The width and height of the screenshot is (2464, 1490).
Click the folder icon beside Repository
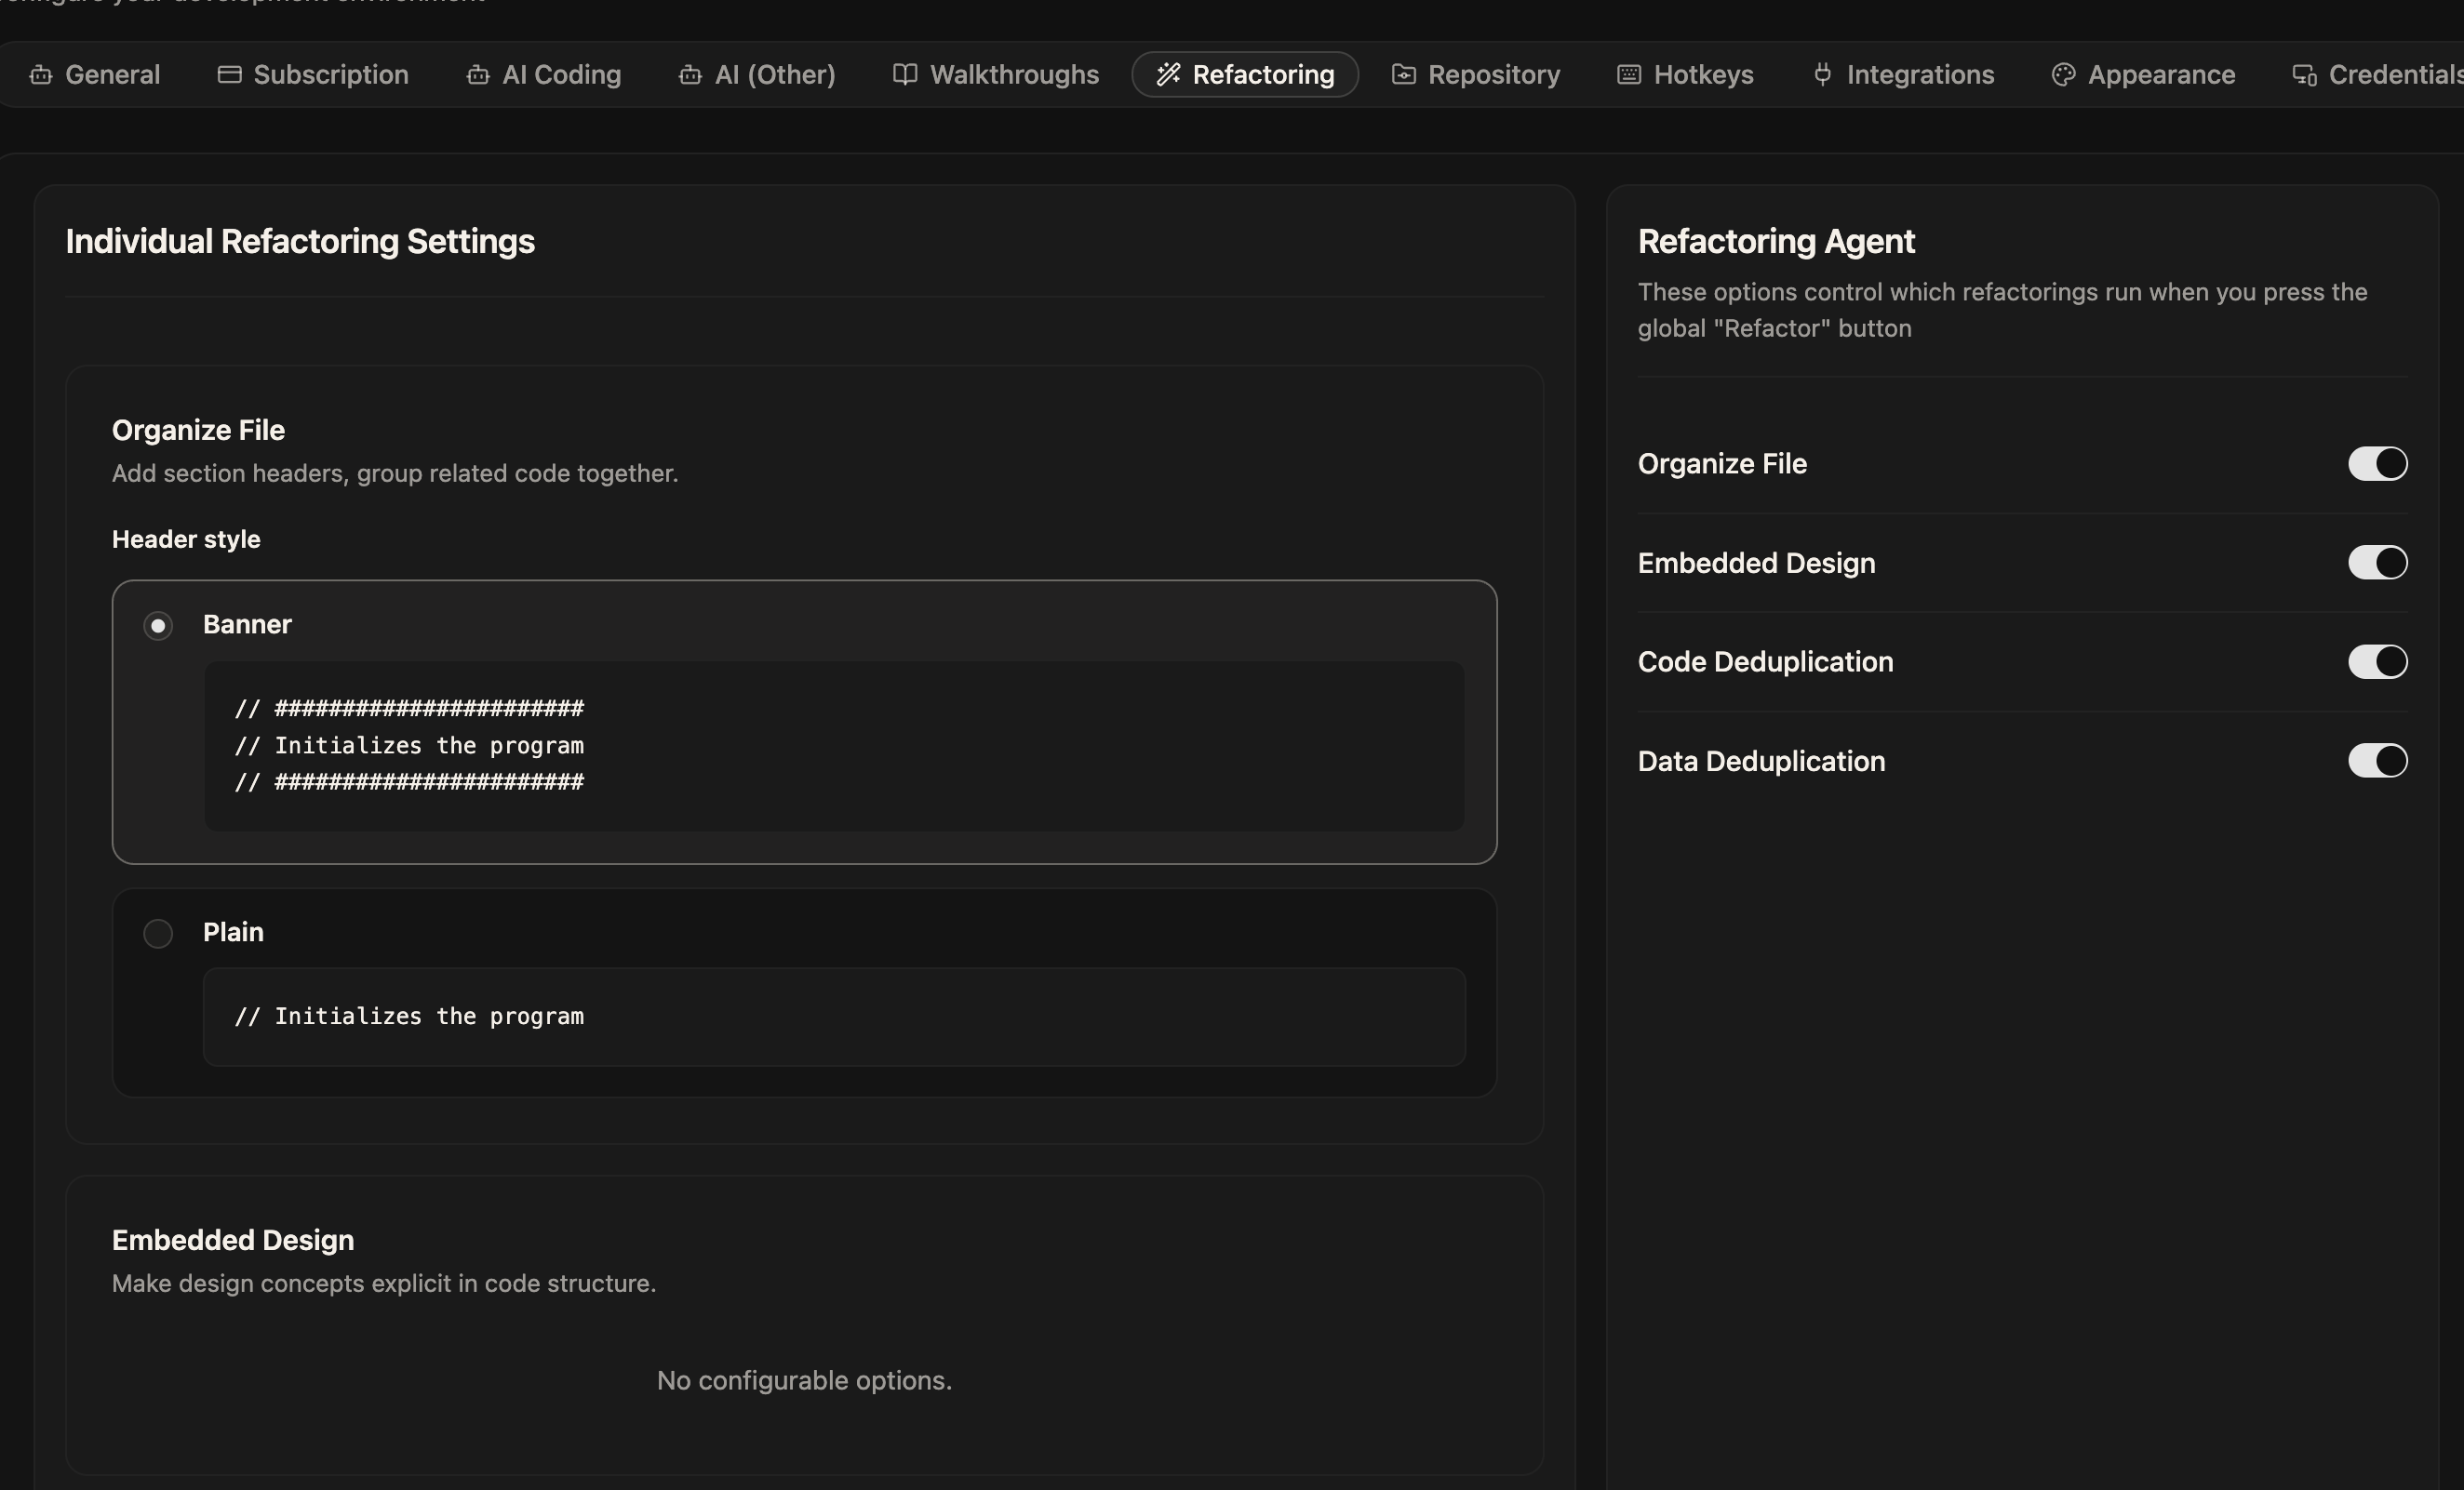pos(1404,75)
